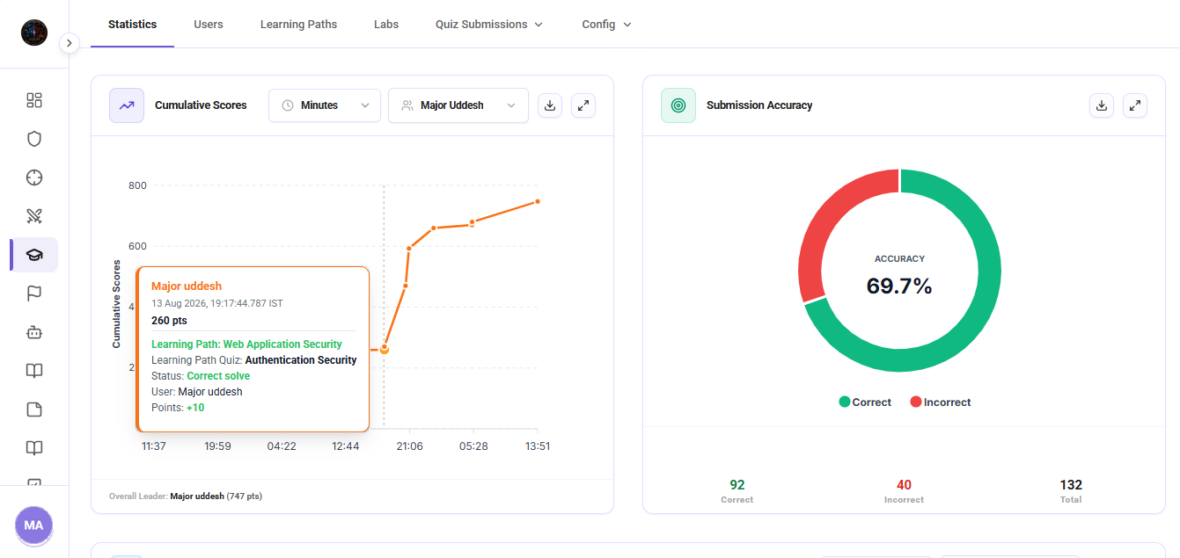Open the dashboard grid icon in sidebar
1180x558 pixels.
pyautogui.click(x=34, y=100)
